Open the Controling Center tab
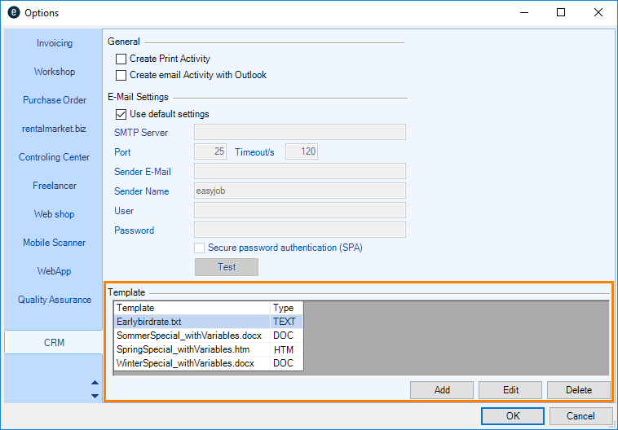Image resolution: width=618 pixels, height=430 pixels. pyautogui.click(x=54, y=157)
